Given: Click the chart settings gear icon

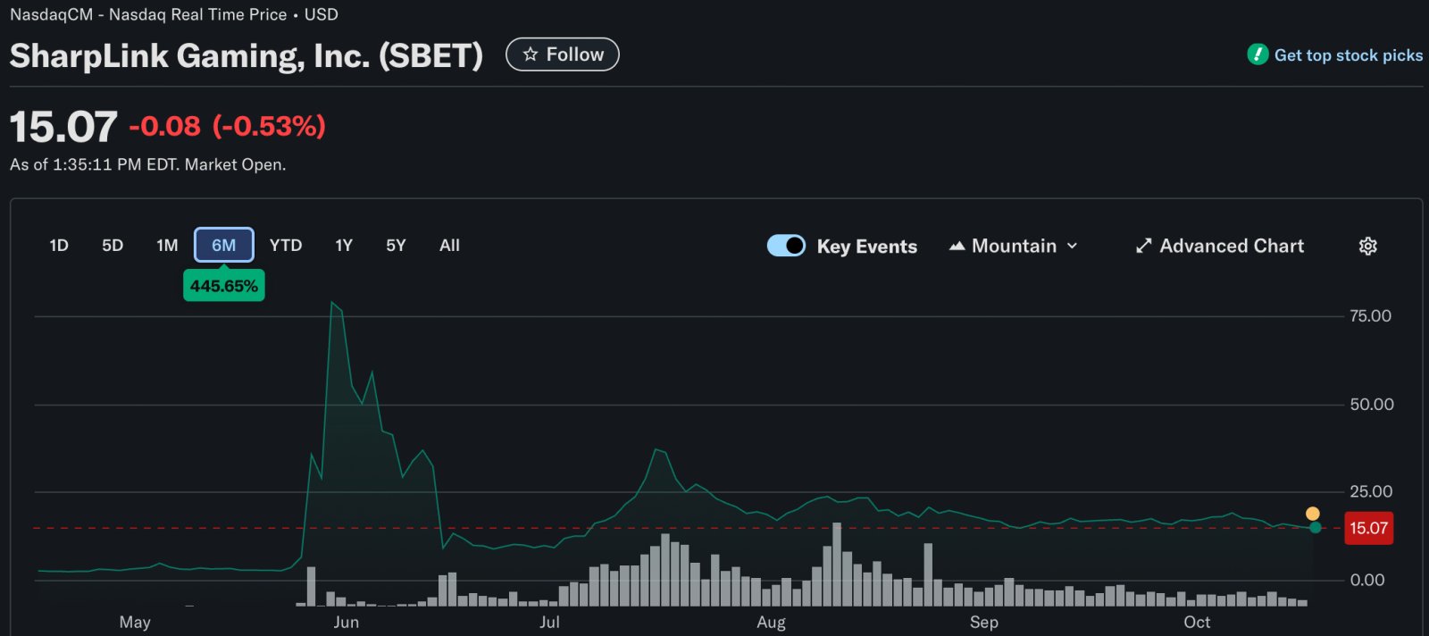Looking at the screenshot, I should [1367, 247].
